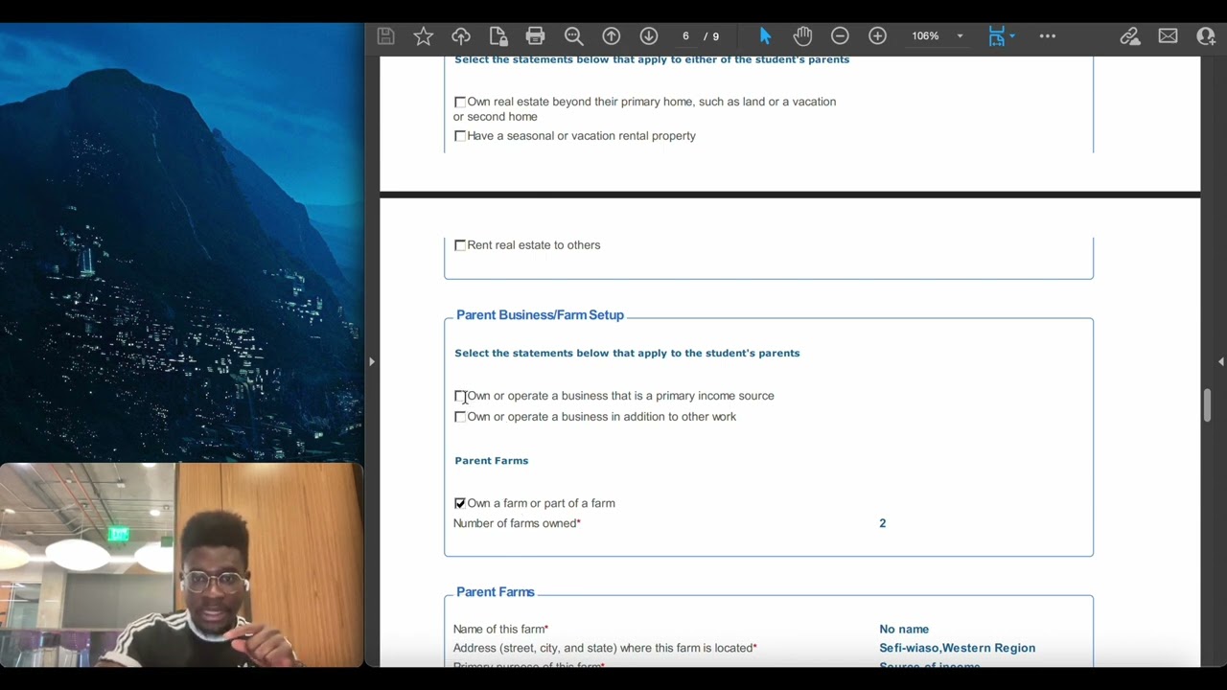
Task: Check 'Own or operate a business that is a primary income source'
Action: pos(460,396)
